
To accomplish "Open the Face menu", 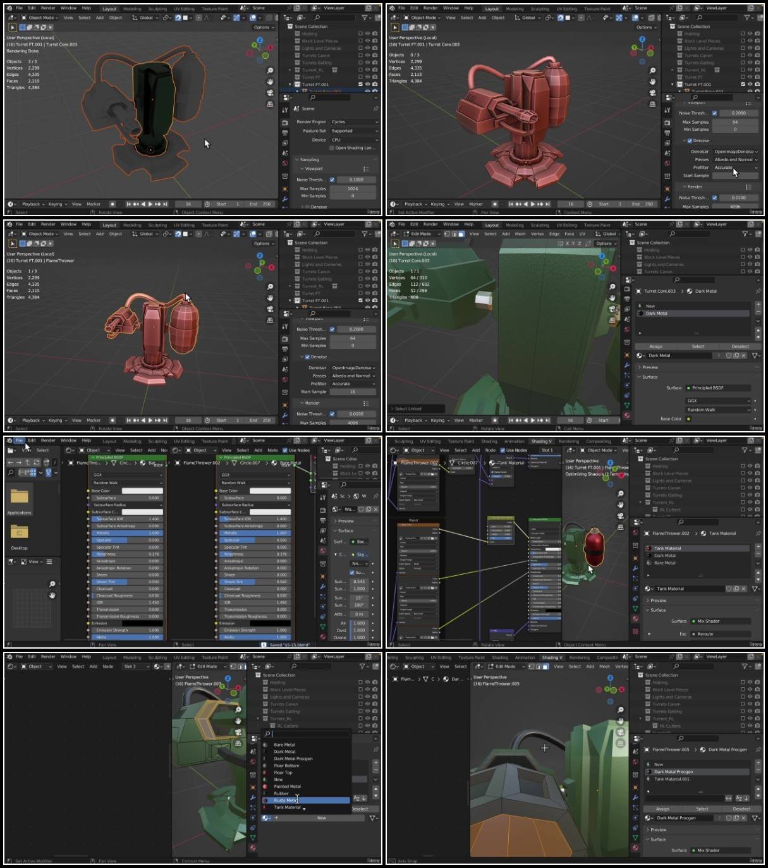I will pyautogui.click(x=569, y=234).
